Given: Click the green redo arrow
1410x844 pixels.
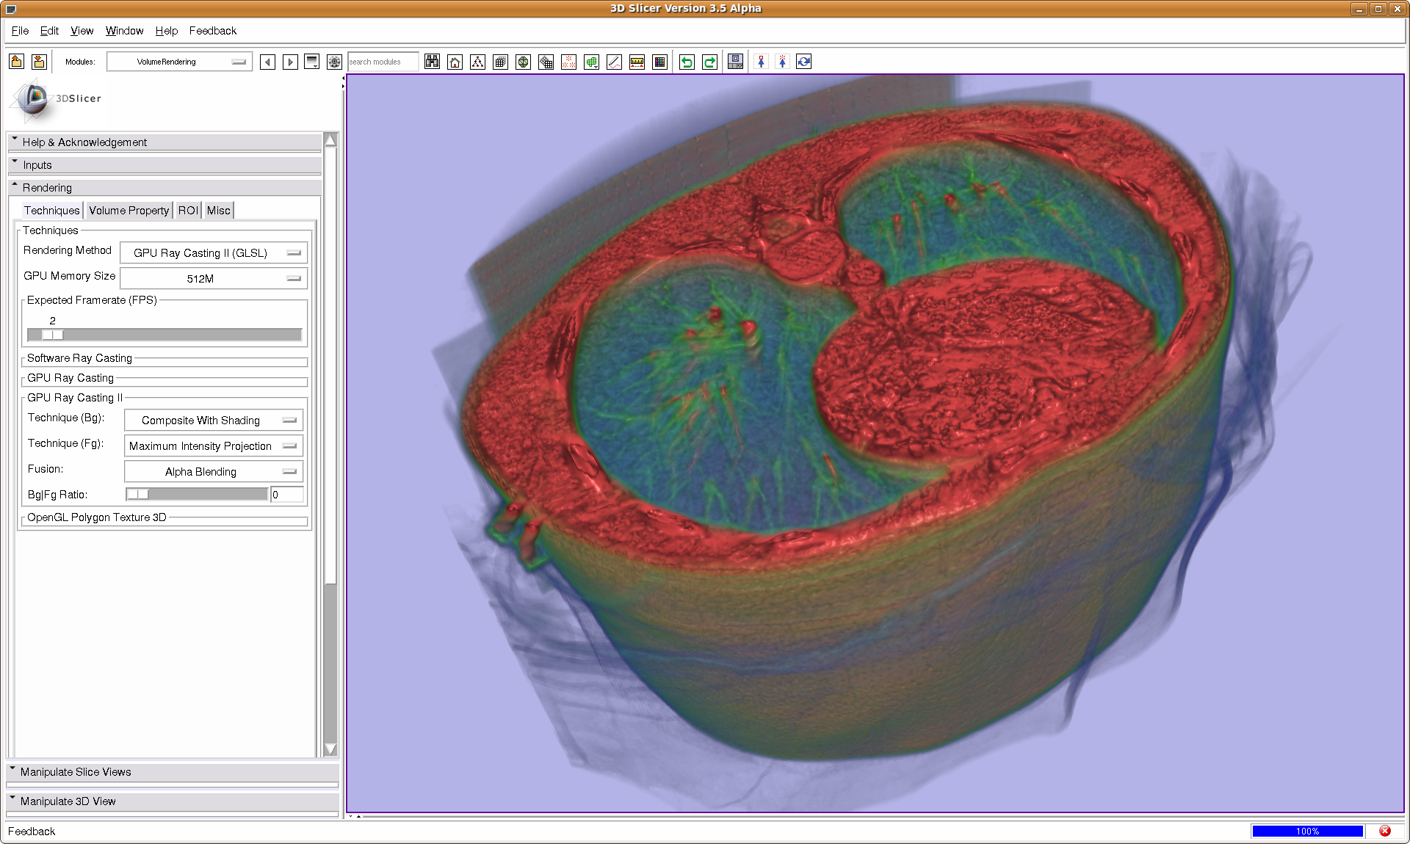Looking at the screenshot, I should pos(709,62).
